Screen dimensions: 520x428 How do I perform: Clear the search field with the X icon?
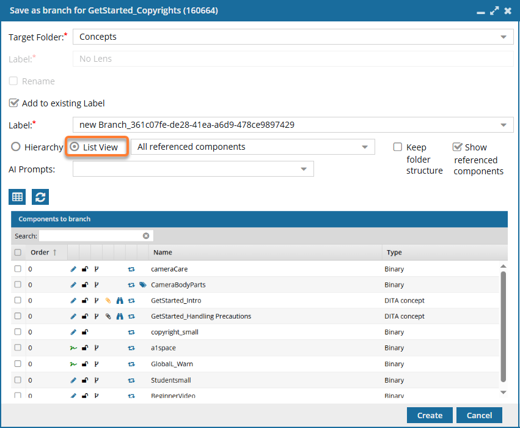click(146, 236)
